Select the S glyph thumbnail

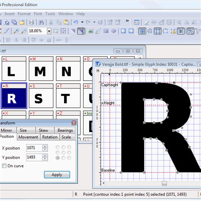point(41,96)
